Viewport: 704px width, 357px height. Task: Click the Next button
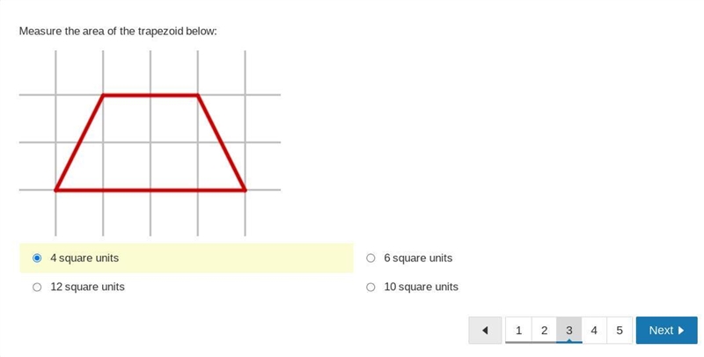[x=666, y=331]
